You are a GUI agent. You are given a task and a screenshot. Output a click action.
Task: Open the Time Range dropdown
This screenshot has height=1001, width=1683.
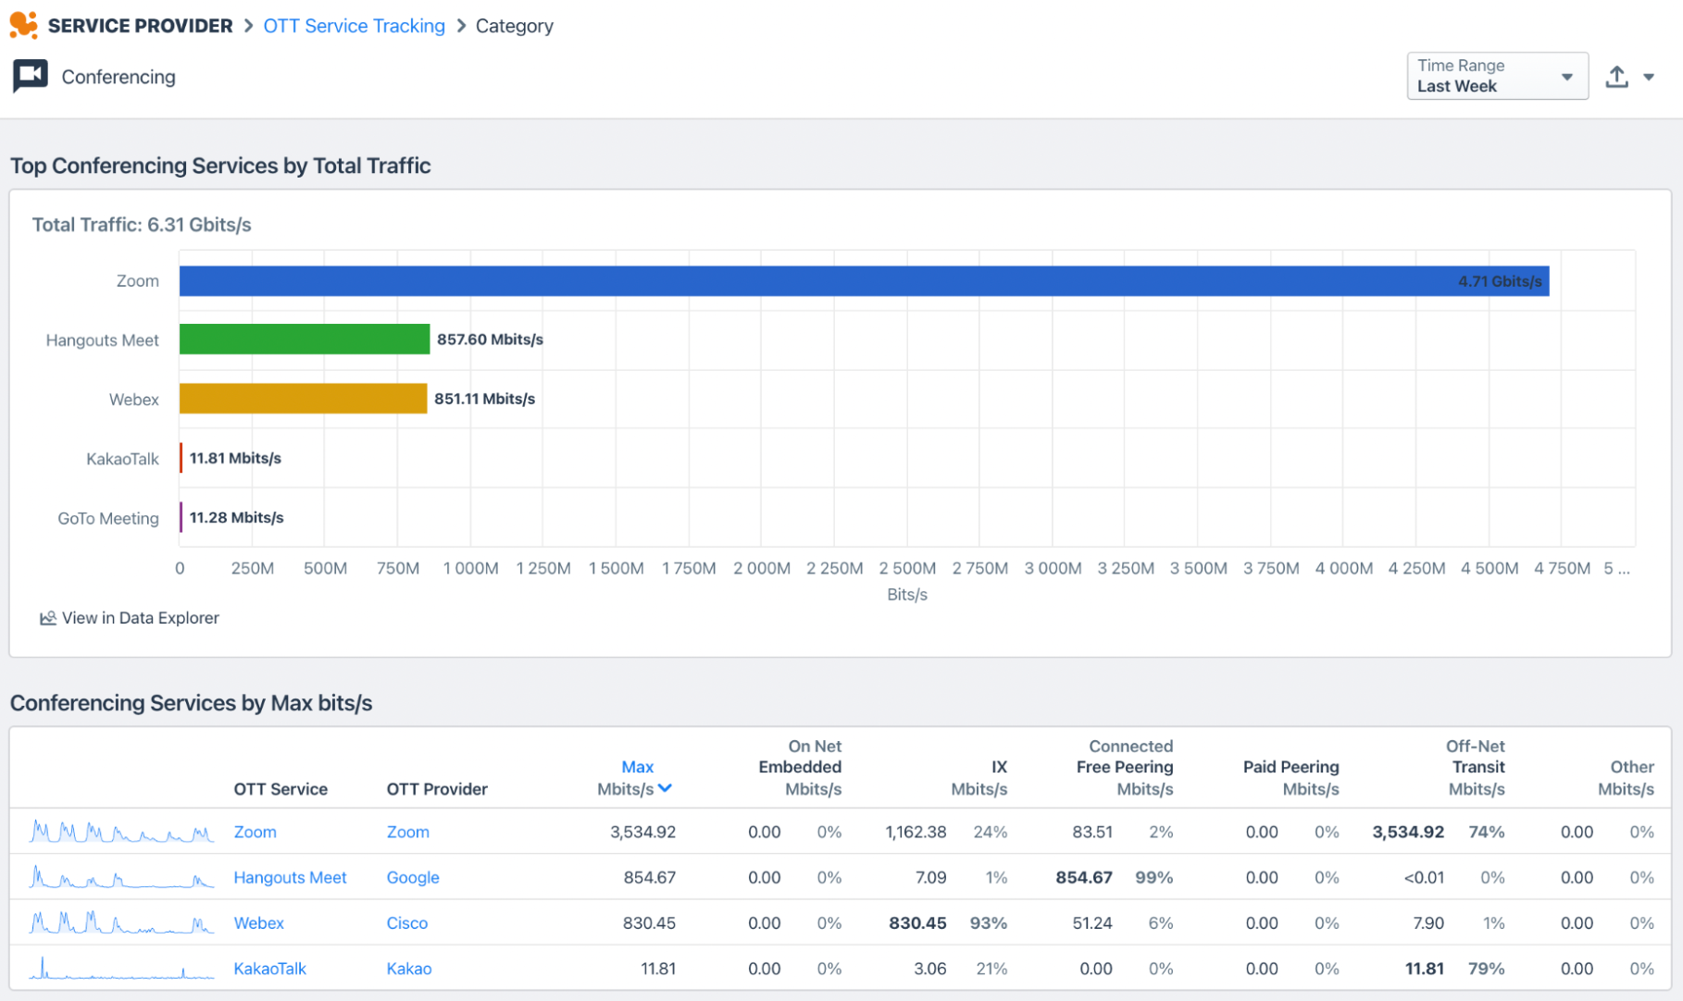pyautogui.click(x=1497, y=76)
